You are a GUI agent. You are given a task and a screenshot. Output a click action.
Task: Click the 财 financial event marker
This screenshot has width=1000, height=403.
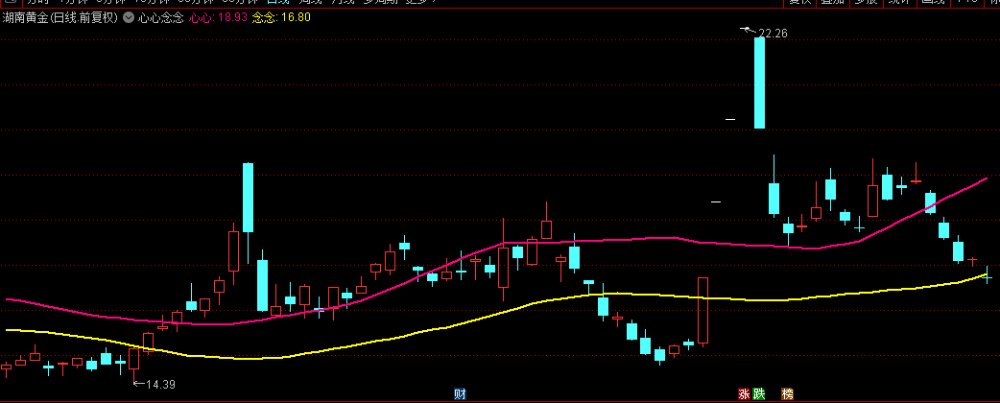click(459, 394)
